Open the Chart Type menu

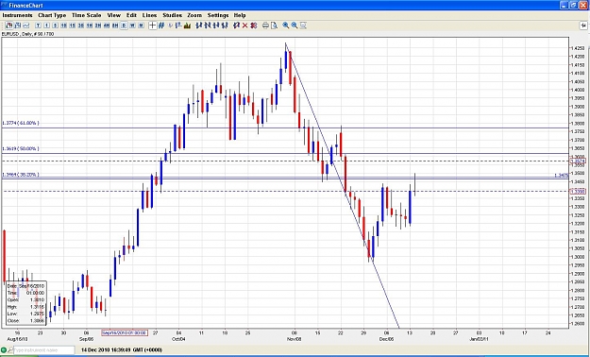point(52,15)
